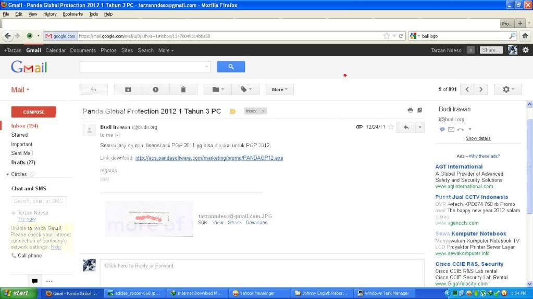
Task: Archive this email with the archive icon
Action: (128, 89)
